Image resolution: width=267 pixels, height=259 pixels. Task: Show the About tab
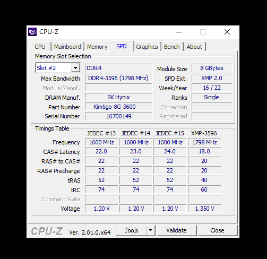[x=194, y=47]
